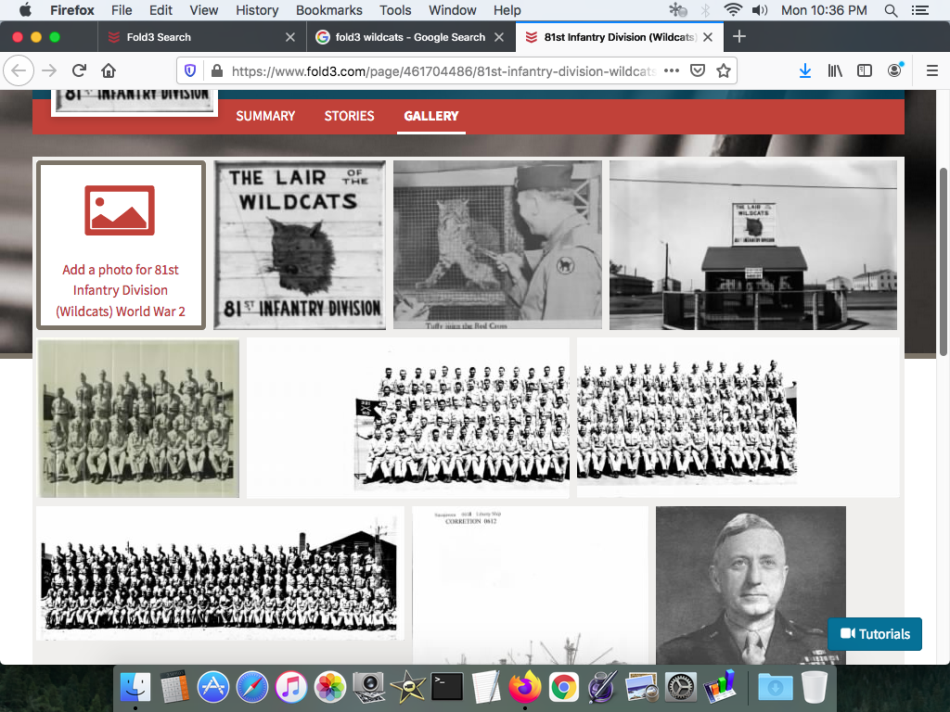The image size is (950, 712).
Task: Save page to Pocket icon
Action: [x=698, y=70]
